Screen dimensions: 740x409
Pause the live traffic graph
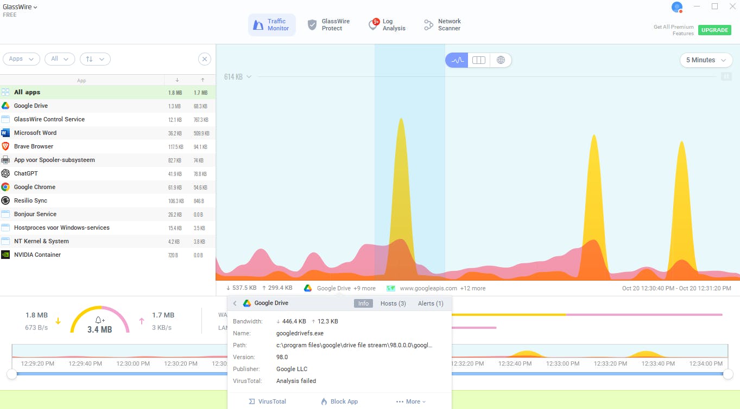726,77
